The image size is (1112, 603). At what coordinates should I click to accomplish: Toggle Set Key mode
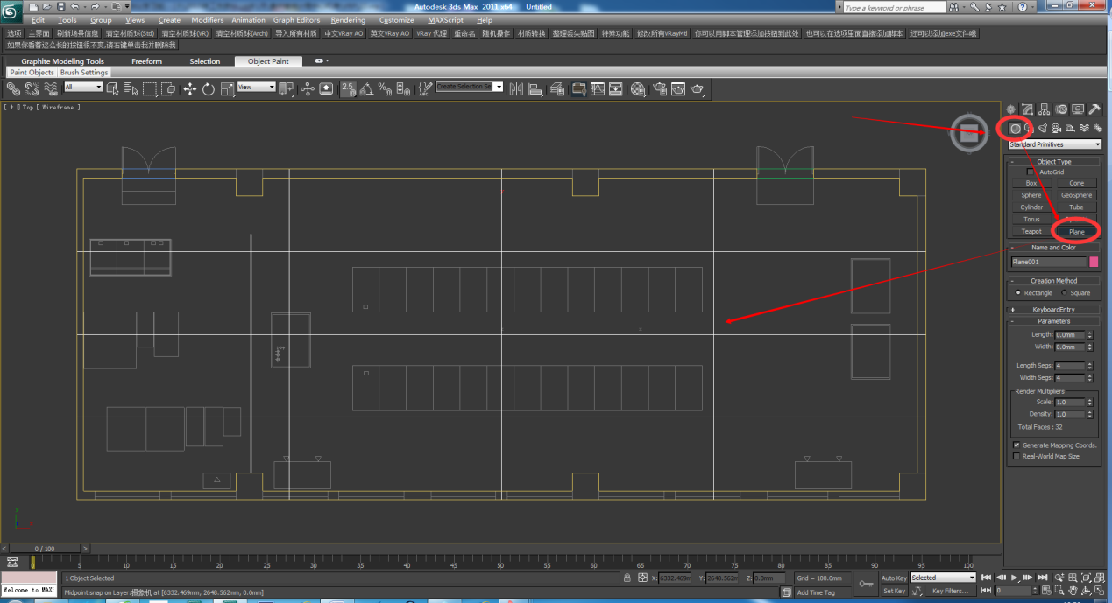[x=894, y=591]
